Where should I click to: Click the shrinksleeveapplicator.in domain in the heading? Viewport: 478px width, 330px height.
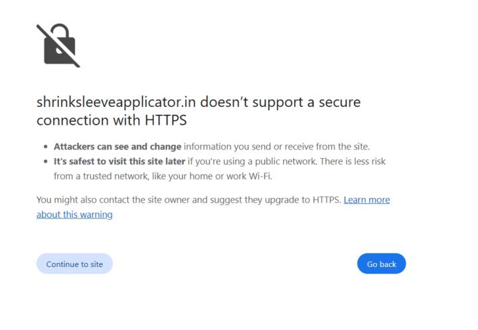pos(116,103)
